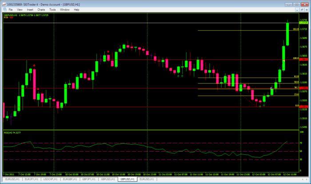This screenshot has height=184, width=311.
Task: Click the 1.5695 price scale label
Action: (303, 38)
